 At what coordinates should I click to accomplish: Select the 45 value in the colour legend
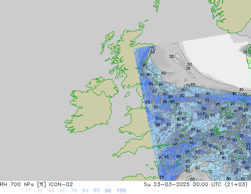(x=51, y=191)
